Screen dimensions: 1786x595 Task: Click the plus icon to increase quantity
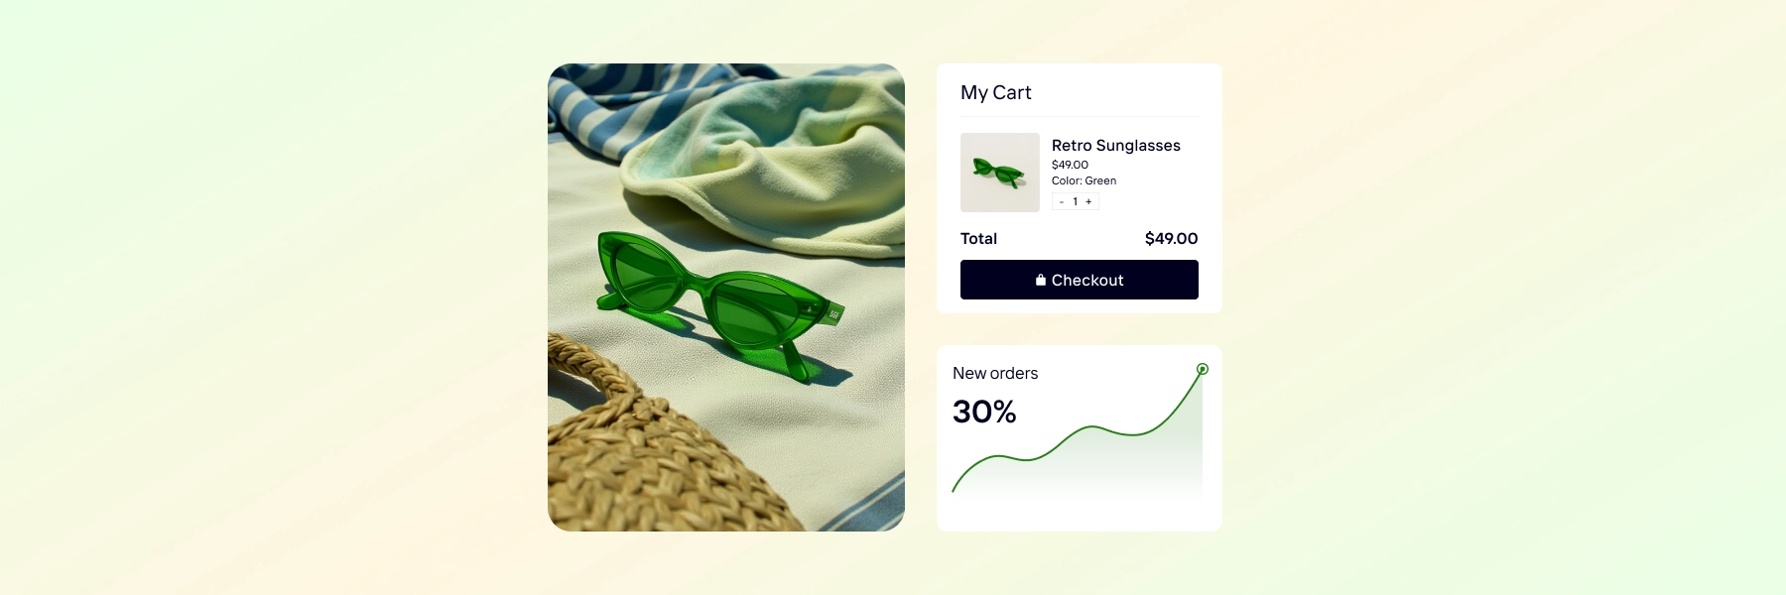(x=1088, y=201)
